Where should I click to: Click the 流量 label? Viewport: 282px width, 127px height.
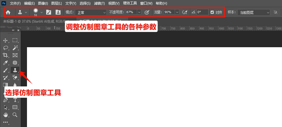pyautogui.click(x=158, y=12)
